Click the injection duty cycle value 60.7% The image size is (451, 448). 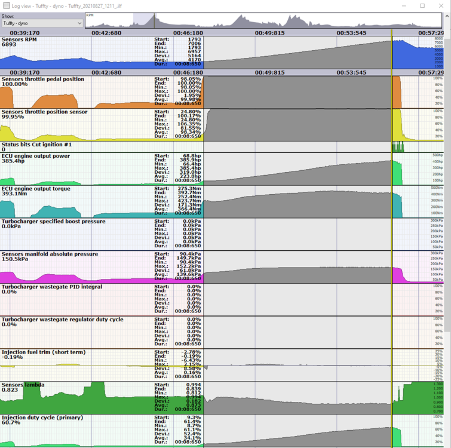[x=11, y=423]
